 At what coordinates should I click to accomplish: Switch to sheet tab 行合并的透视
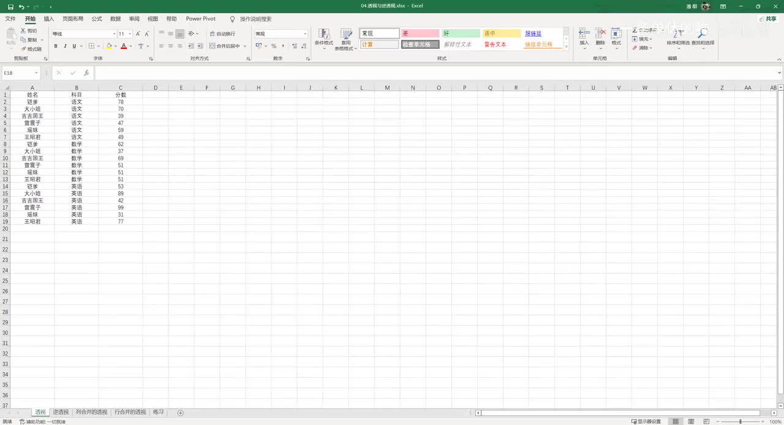pos(130,412)
